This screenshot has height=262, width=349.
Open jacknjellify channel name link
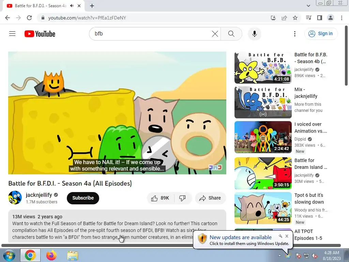point(39,195)
